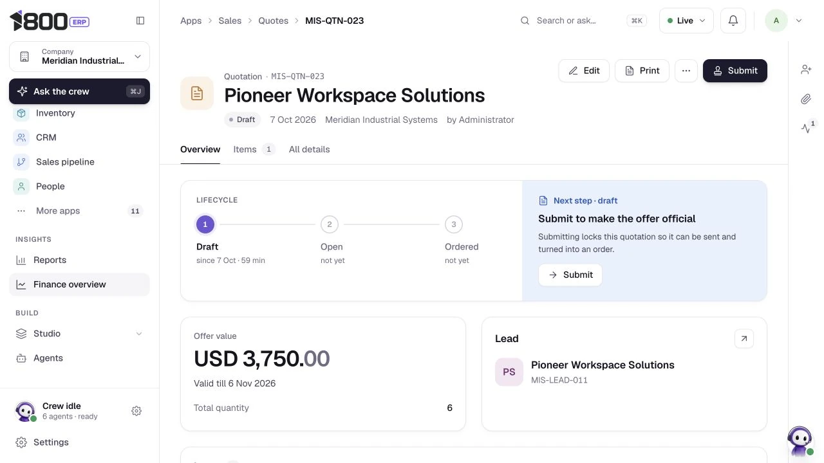Switch to the All details tab
The image size is (824, 463).
click(309, 149)
